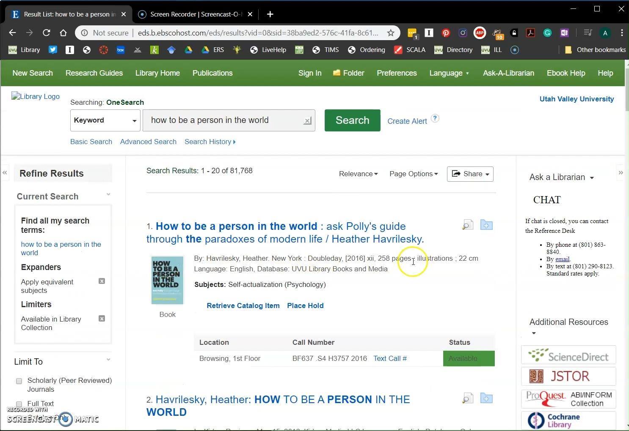Image resolution: width=629 pixels, height=431 pixels.
Task: Go back using the browser back arrow
Action: coord(12,33)
